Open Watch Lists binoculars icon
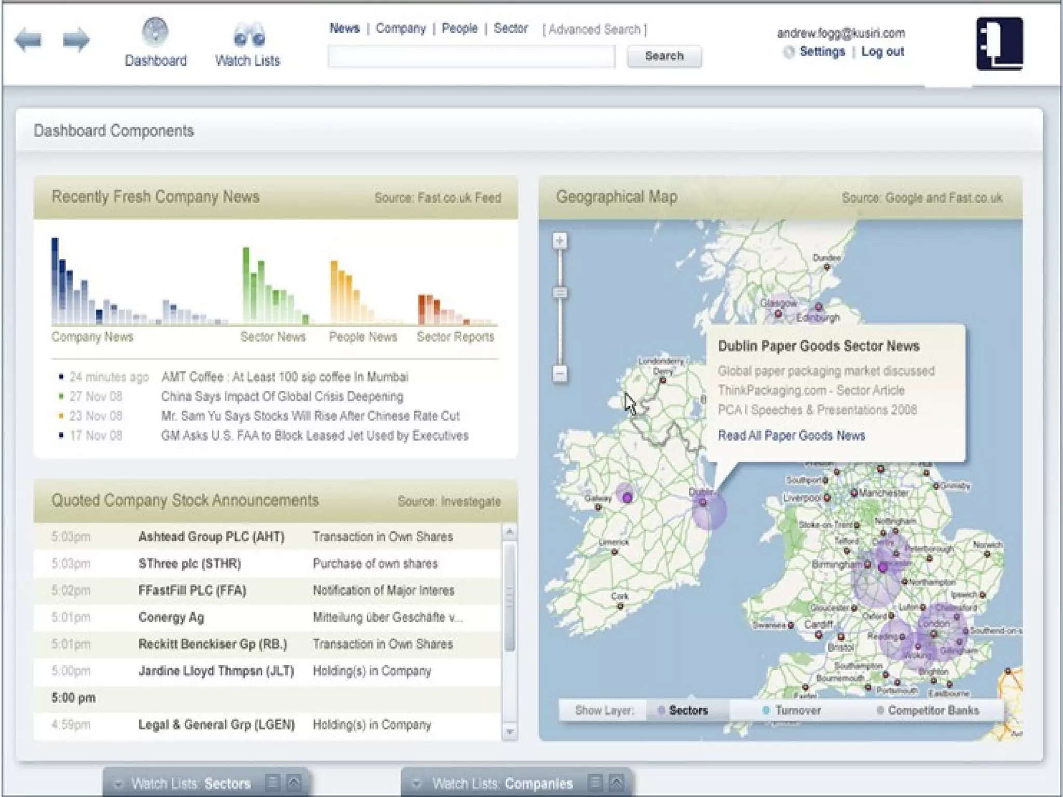 [249, 35]
